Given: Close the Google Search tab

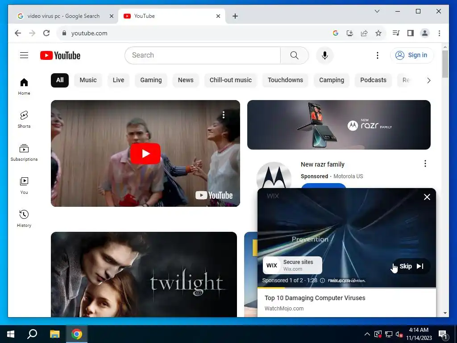Looking at the screenshot, I should [x=111, y=17].
